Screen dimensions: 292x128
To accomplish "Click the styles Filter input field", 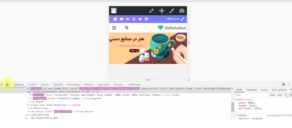I will pos(251,95).
